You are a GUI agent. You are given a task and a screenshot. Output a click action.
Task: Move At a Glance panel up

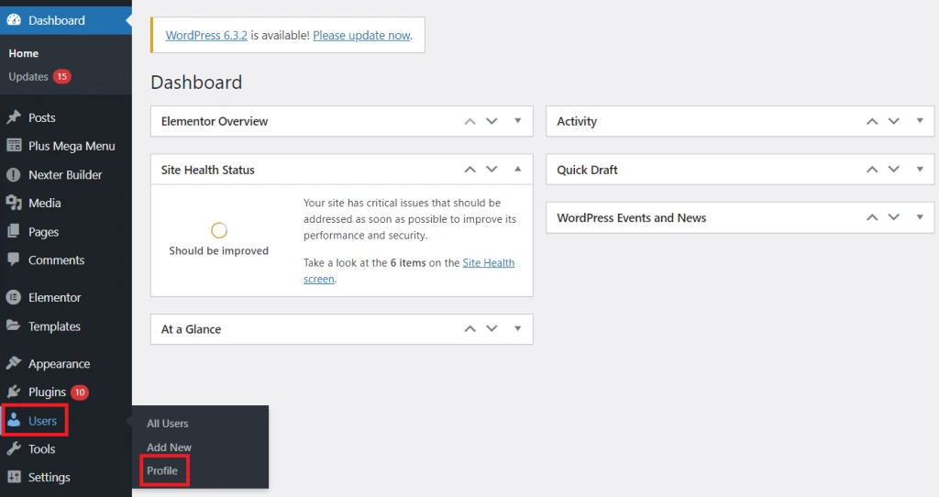tap(470, 329)
